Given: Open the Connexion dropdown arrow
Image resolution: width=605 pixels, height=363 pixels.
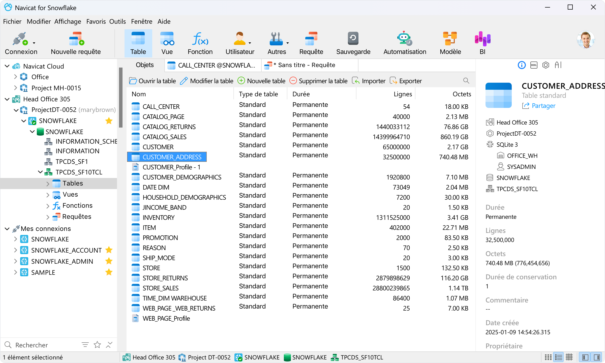Looking at the screenshot, I should click(x=34, y=43).
